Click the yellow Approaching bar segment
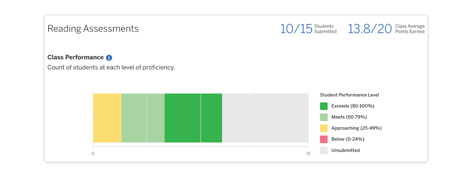 tap(107, 117)
